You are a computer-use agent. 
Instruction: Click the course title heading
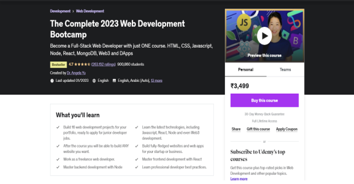click(x=117, y=29)
